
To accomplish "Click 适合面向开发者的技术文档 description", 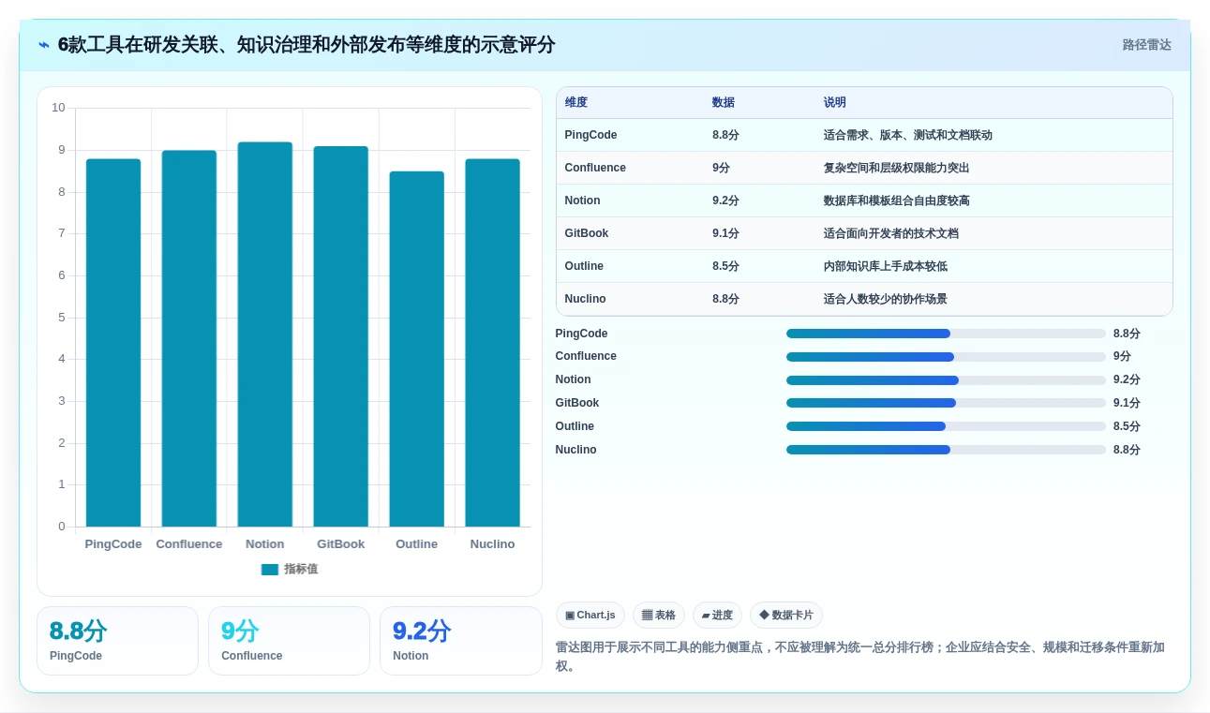I will [891, 233].
